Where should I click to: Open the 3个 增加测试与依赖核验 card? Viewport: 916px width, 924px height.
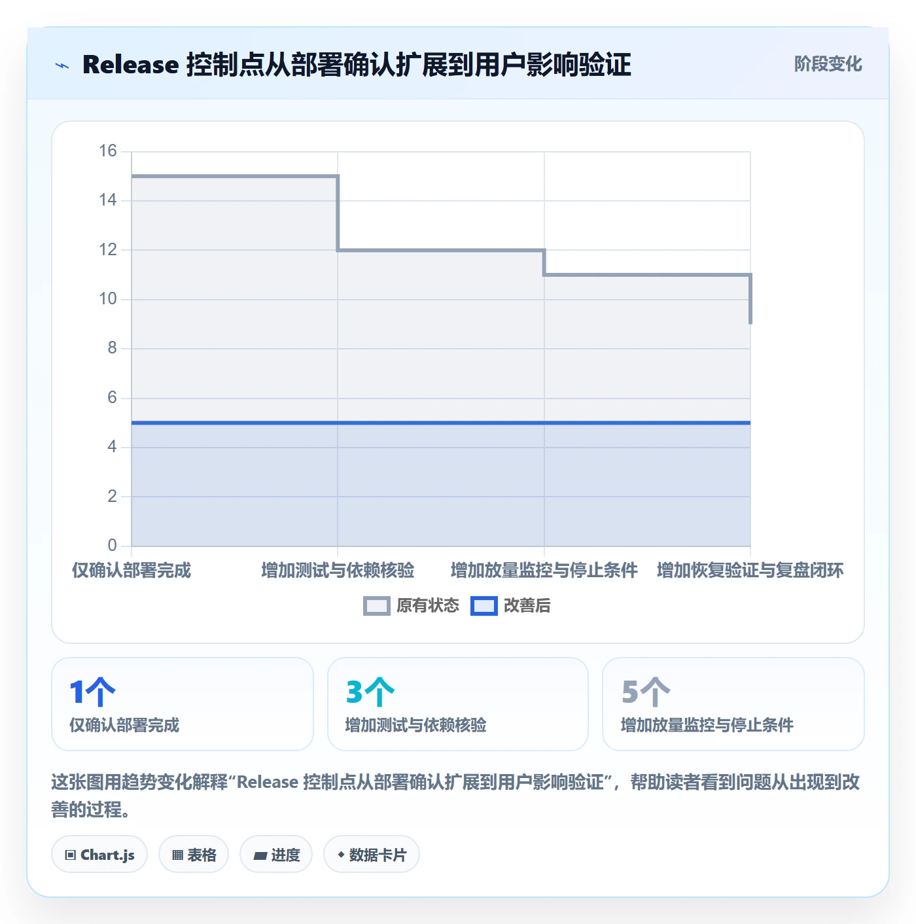[458, 704]
